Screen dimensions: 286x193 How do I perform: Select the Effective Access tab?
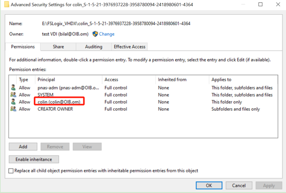(129, 47)
